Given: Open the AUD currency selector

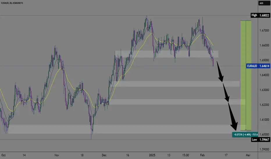Looking at the screenshot, I should (x=264, y=3).
